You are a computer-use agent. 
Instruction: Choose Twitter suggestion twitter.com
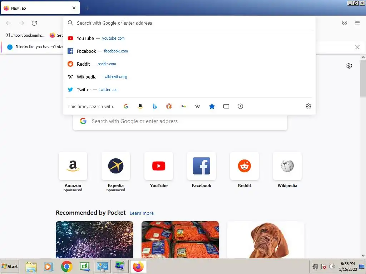pos(189,90)
